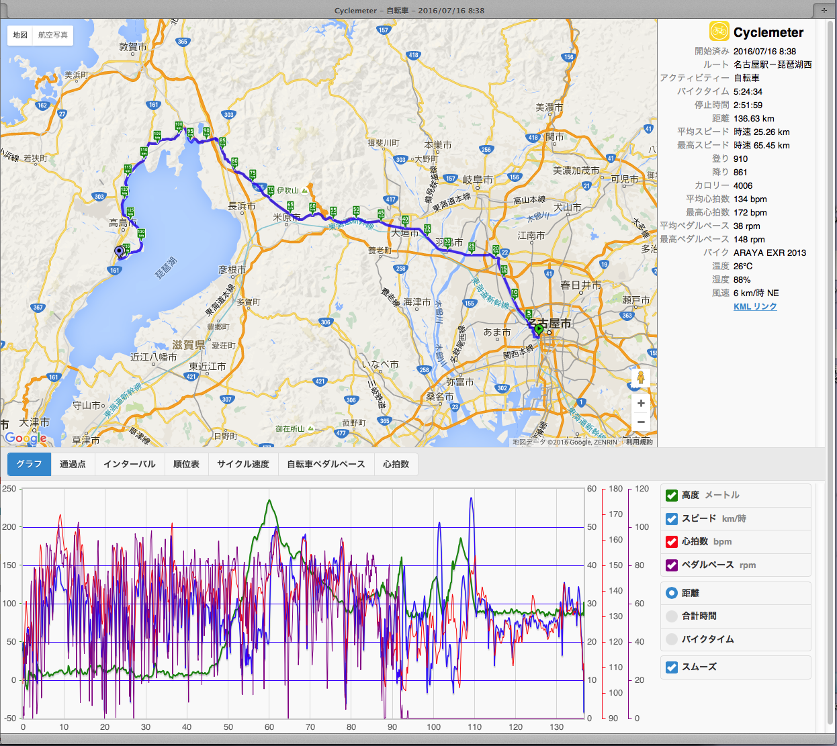837x746 pixels.
Task: Open the map's 利用規約 link
Action: (639, 442)
